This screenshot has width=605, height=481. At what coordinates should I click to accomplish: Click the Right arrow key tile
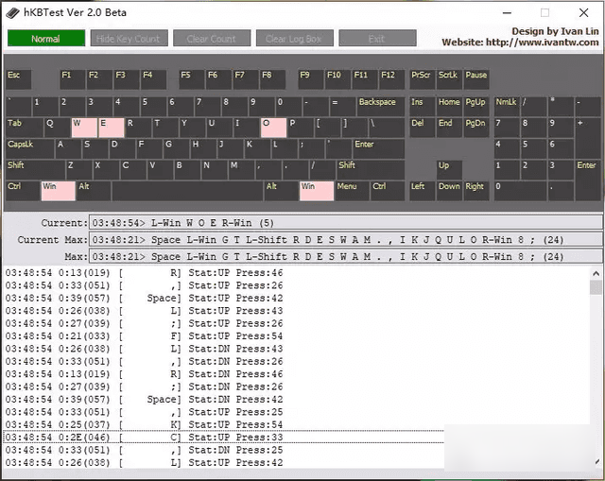[x=476, y=191]
